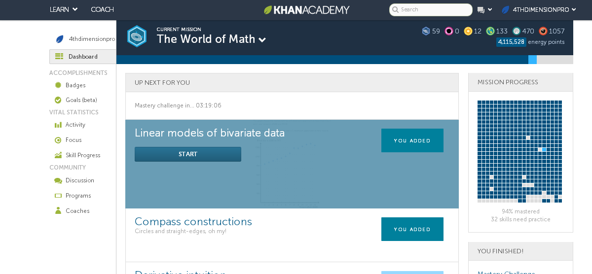The width and height of the screenshot is (592, 274).
Task: Select the Dashboard tab in sidebar
Action: click(83, 57)
